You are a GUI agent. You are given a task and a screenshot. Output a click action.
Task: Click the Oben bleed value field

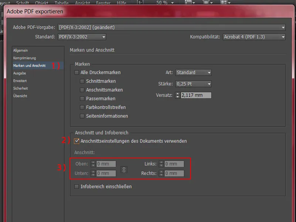click(106, 164)
